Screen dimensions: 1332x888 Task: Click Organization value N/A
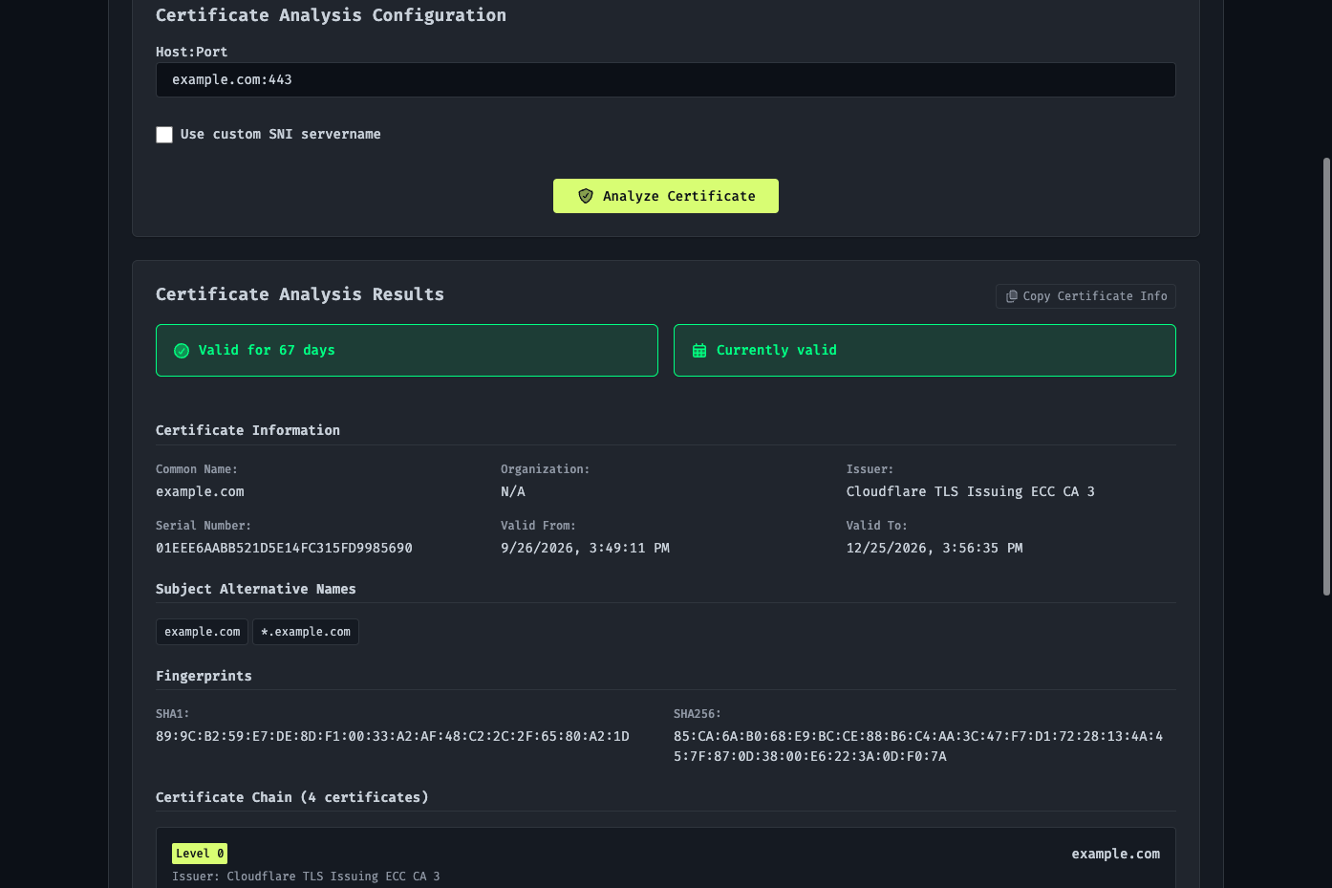[x=513, y=491]
